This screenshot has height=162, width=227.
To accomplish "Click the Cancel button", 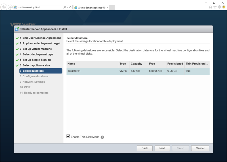I will (x=200, y=148).
